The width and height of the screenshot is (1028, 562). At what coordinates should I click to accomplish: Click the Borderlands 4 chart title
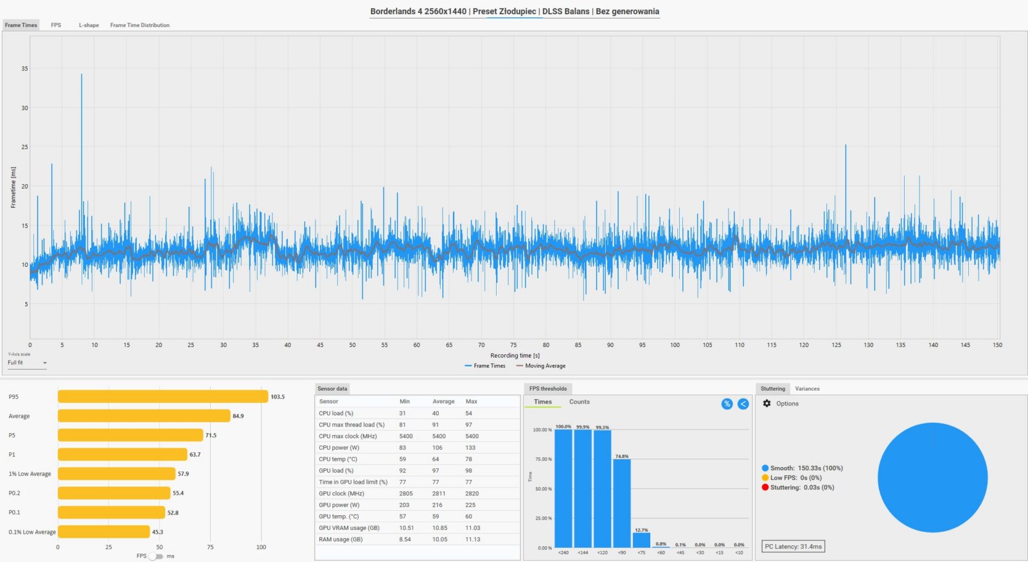pyautogui.click(x=515, y=12)
